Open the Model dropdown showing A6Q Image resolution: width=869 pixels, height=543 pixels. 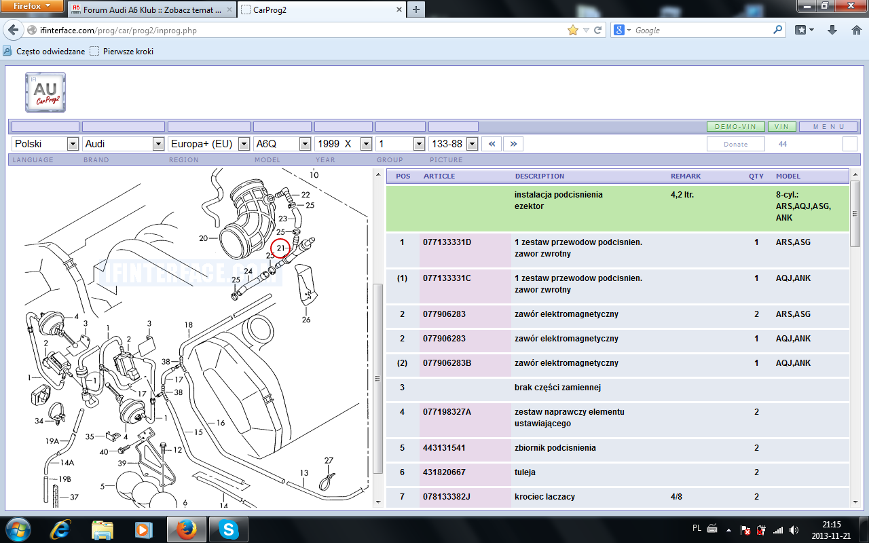point(282,144)
